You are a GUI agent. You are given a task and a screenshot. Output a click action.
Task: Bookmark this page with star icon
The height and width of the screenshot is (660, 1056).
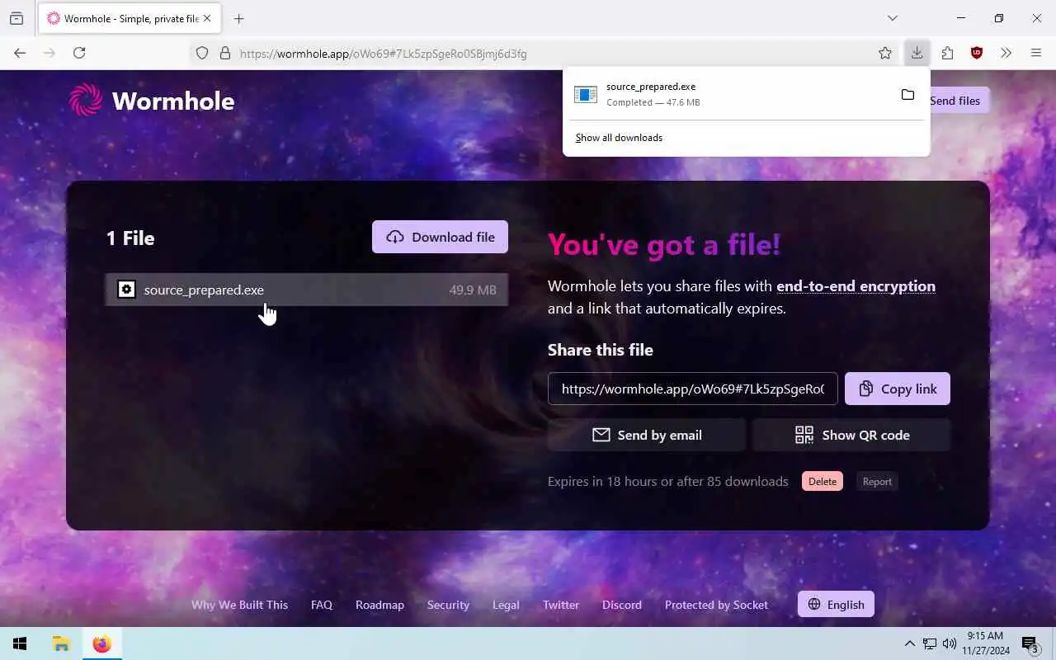885,54
